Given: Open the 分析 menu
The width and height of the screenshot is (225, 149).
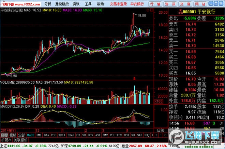Looking at the screenshot, I should click(48, 4).
